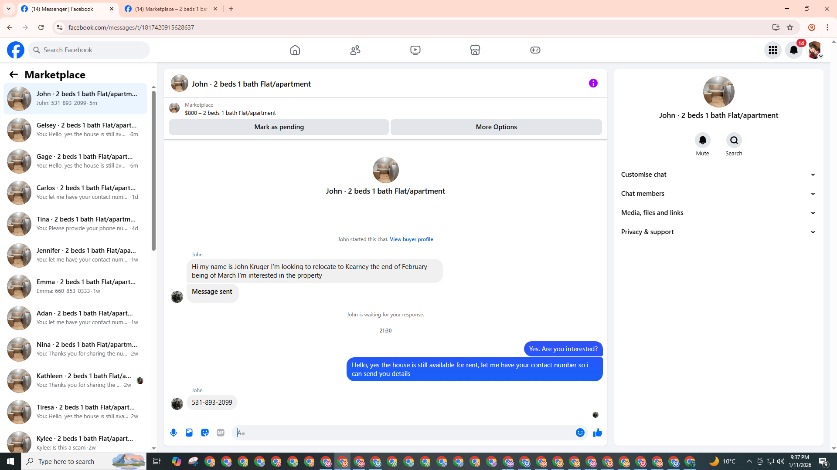Go to the Home feed icon
Viewport: 837px width, 470px height.
coord(295,50)
